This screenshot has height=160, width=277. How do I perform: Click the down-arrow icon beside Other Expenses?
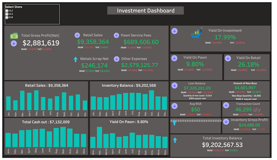point(117,59)
